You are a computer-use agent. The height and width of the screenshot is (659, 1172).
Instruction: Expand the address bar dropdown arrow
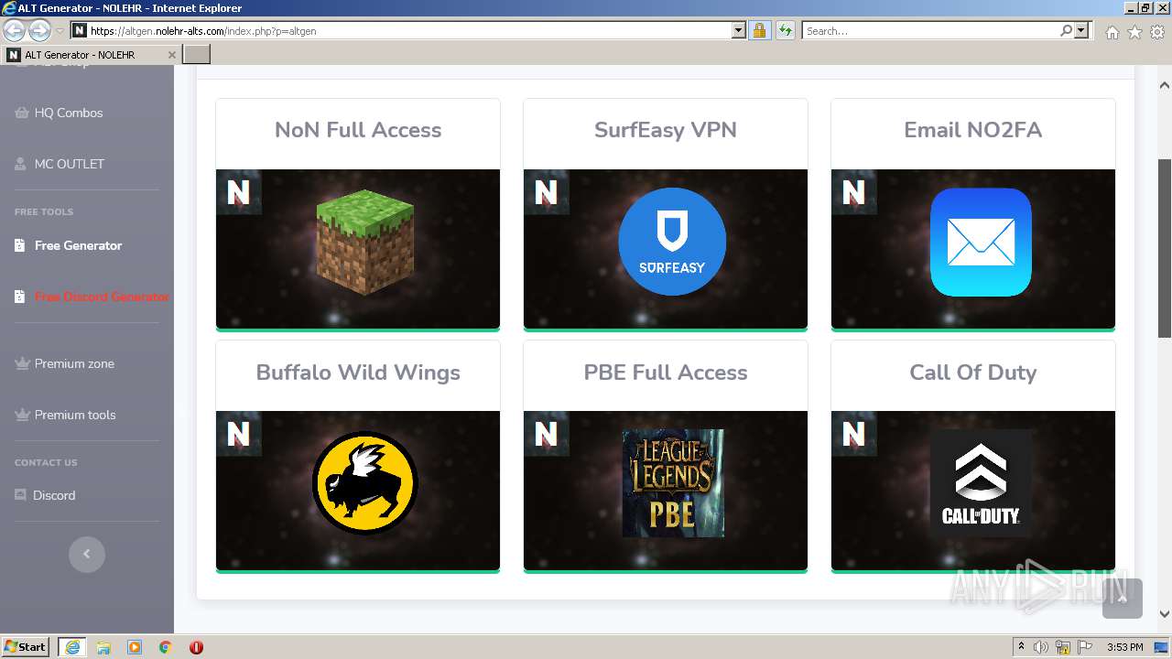(739, 30)
